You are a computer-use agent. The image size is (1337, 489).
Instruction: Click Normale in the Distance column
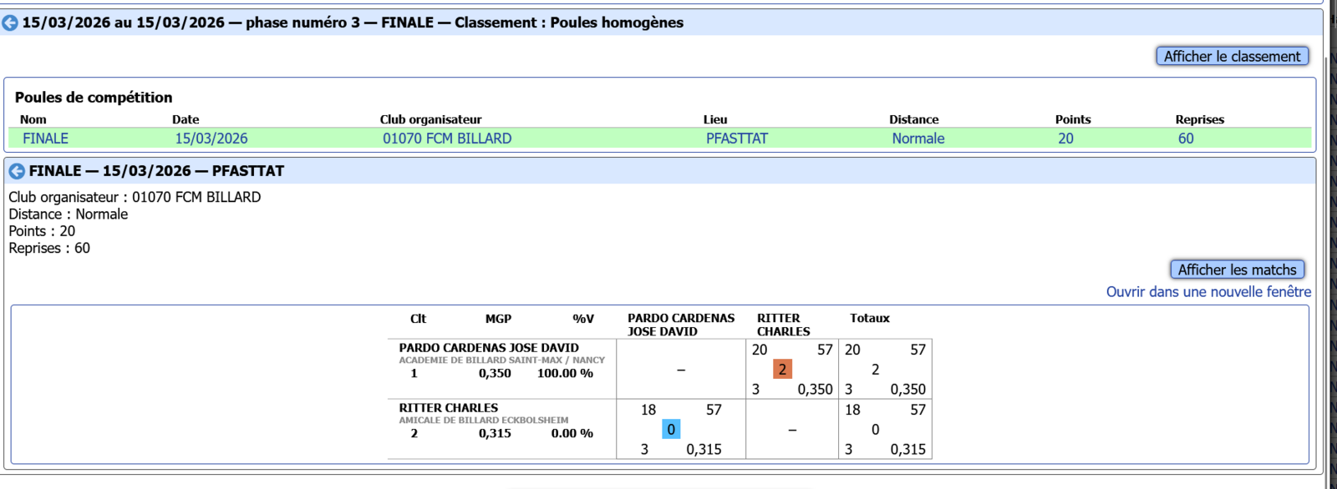coord(918,139)
